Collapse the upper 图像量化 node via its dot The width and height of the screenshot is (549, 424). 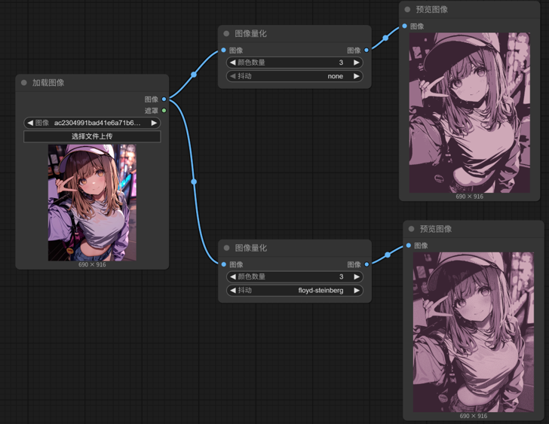(226, 34)
